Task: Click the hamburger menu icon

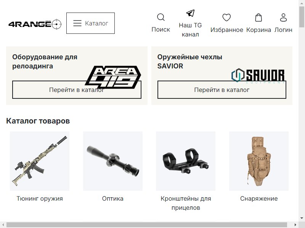Action: pyautogui.click(x=77, y=23)
